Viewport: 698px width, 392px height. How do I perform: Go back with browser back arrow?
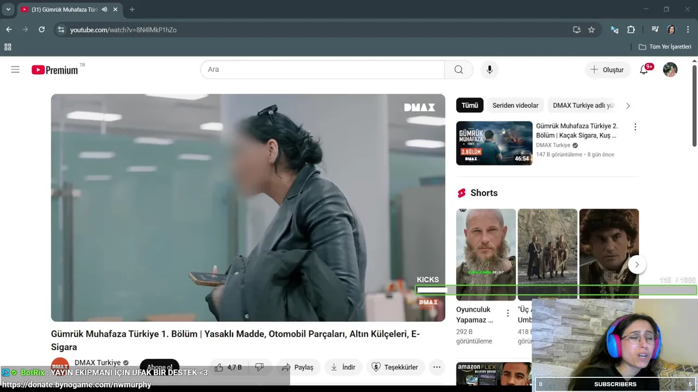click(x=9, y=29)
